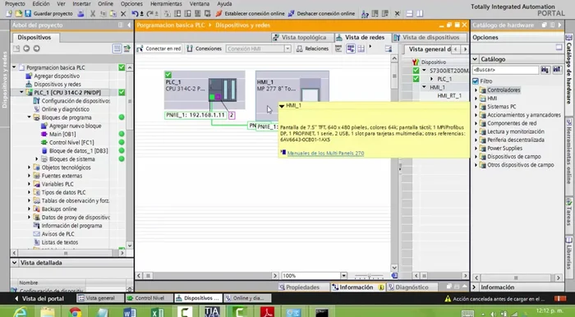
Task: Toggle the Filtro checkbox in catalog
Action: pos(476,81)
